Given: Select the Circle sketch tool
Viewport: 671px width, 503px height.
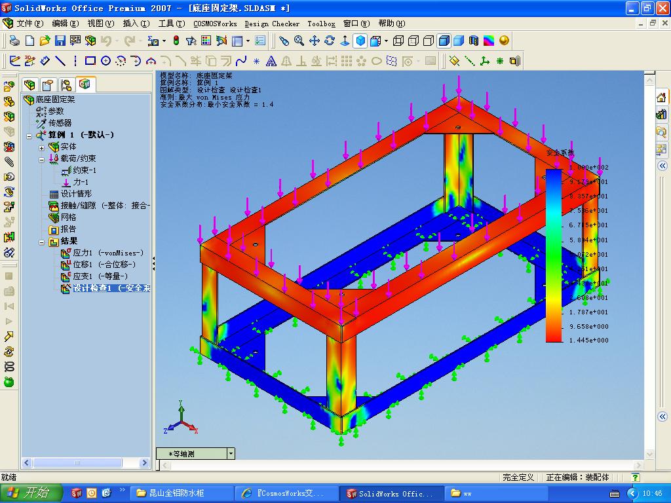Looking at the screenshot, I should 105,61.
